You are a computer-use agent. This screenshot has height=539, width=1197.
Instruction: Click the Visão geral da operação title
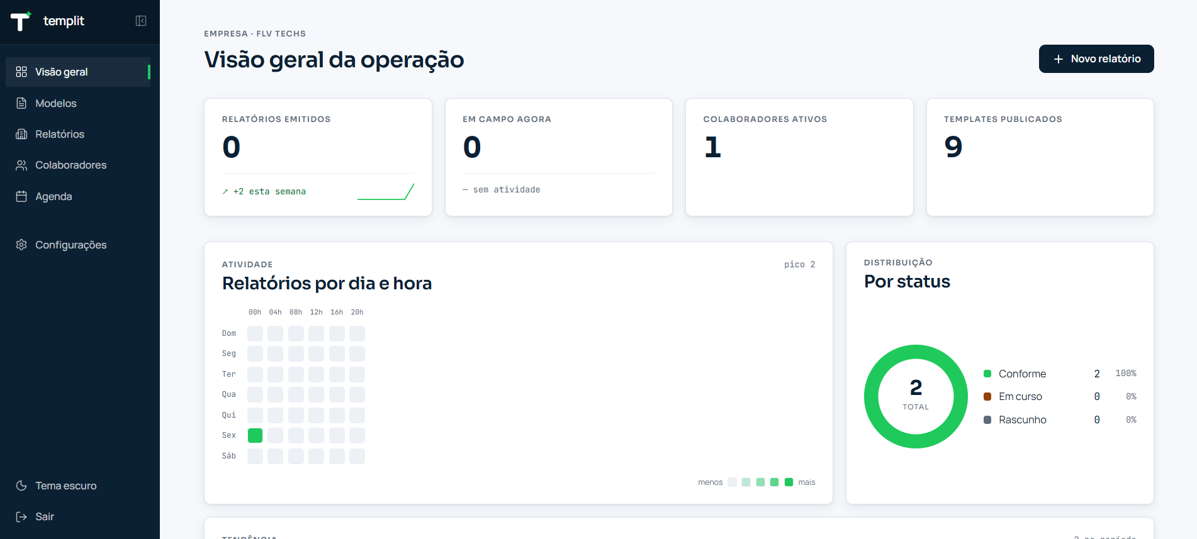[334, 60]
